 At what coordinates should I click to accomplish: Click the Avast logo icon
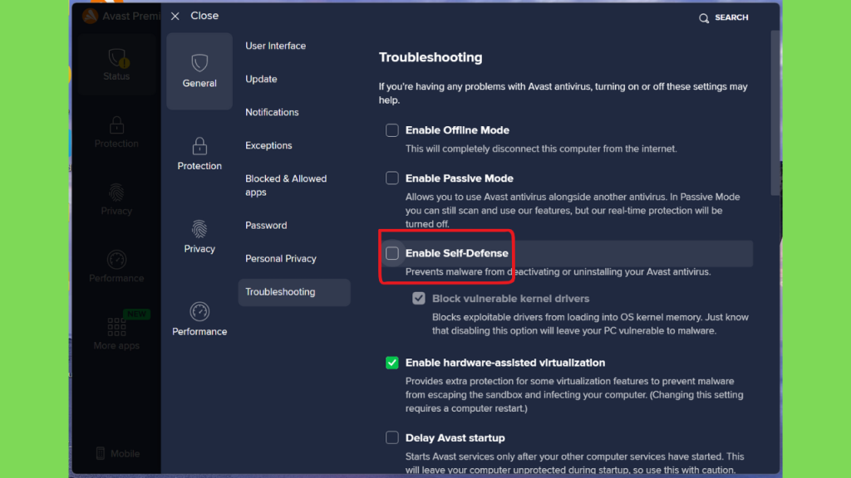90,16
